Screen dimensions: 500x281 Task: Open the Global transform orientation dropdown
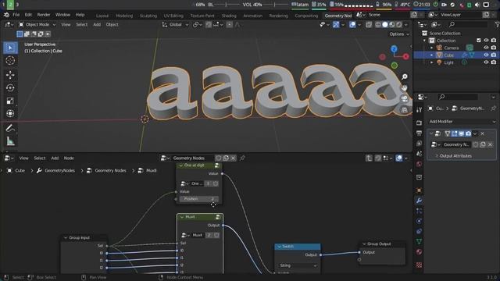tap(175, 24)
